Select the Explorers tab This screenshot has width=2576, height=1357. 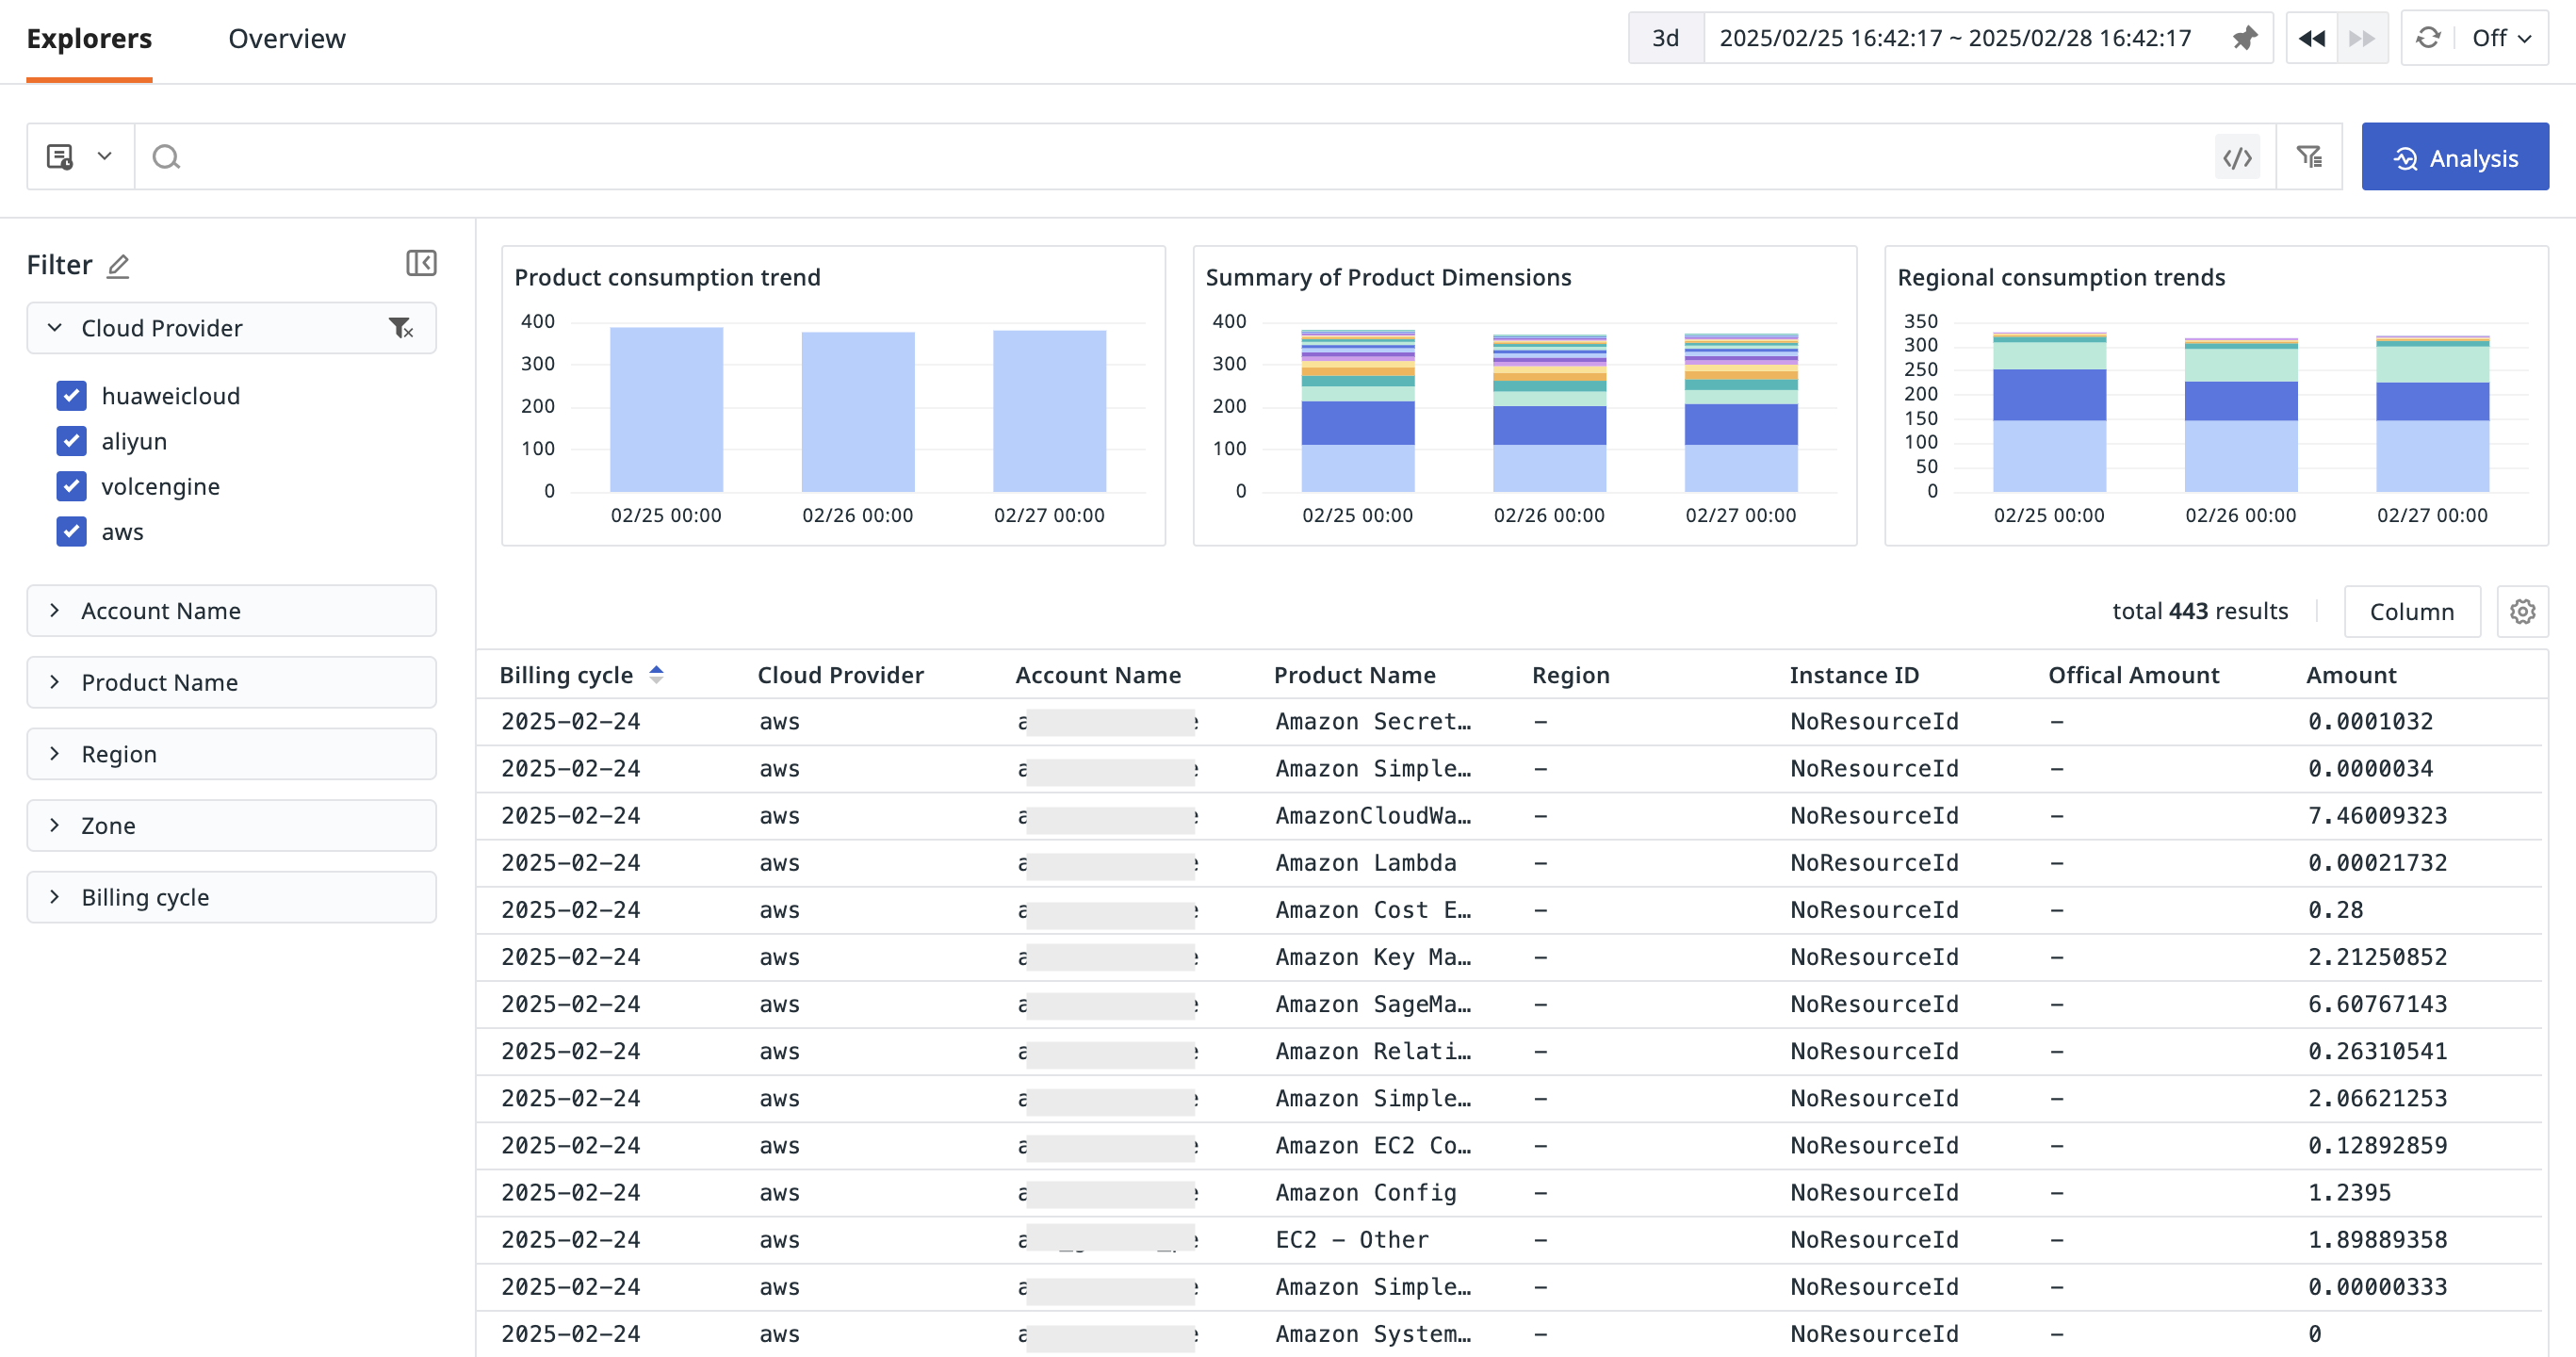click(89, 39)
